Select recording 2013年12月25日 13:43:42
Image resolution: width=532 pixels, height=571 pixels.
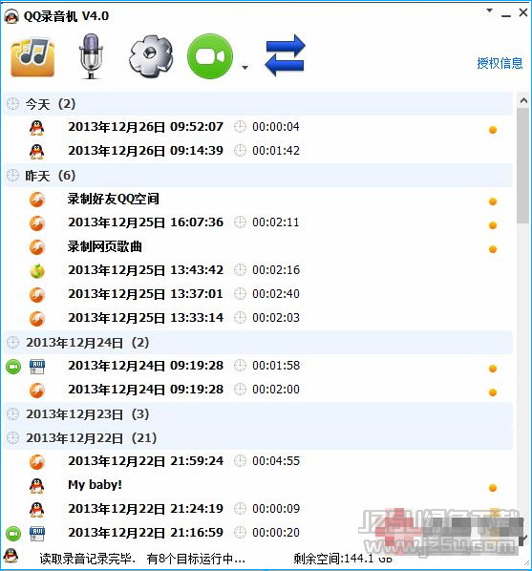pyautogui.click(x=258, y=270)
